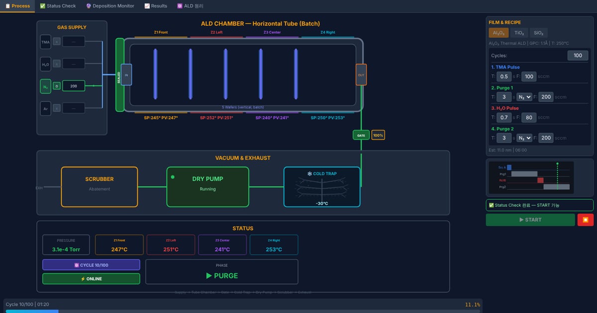Select the TiO₂ film option
The height and width of the screenshot is (313, 597).
tap(519, 33)
